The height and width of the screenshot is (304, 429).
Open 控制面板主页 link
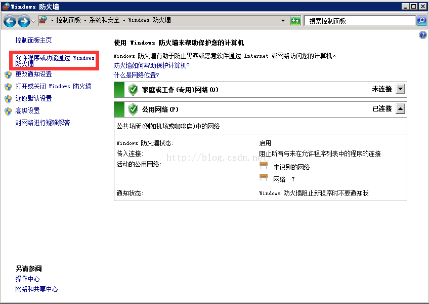[33, 40]
